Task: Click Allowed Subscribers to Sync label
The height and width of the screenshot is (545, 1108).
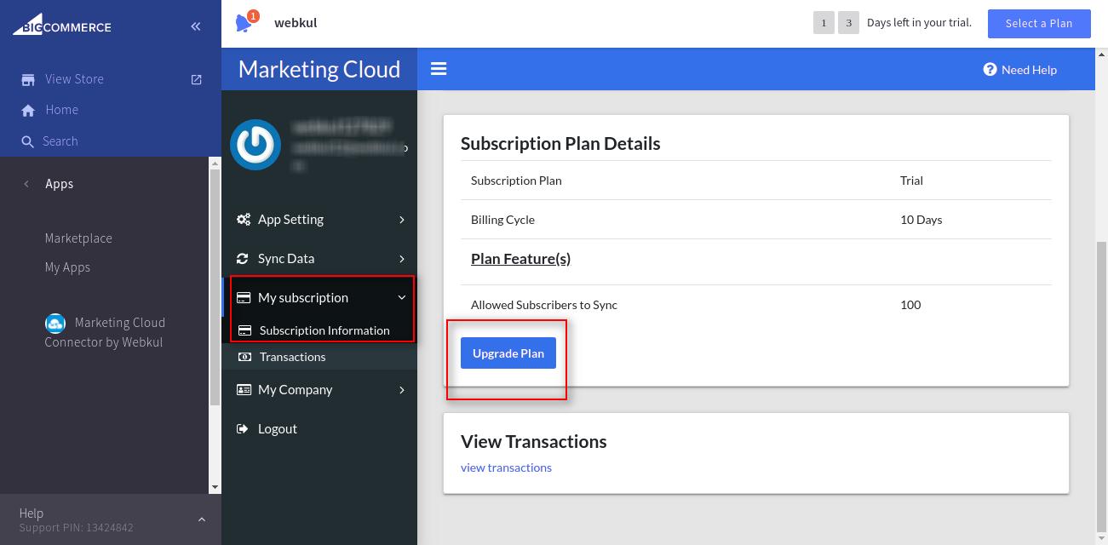Action: click(x=544, y=305)
